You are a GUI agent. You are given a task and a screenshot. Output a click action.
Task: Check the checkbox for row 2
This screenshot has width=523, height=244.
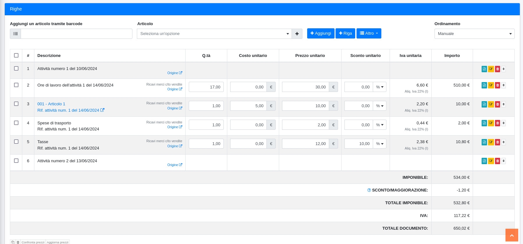(x=16, y=85)
